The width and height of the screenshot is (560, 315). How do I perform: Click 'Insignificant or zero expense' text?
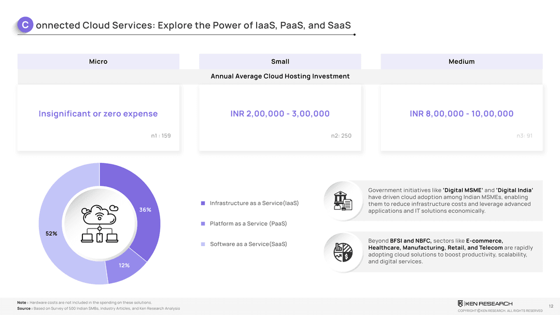(98, 114)
